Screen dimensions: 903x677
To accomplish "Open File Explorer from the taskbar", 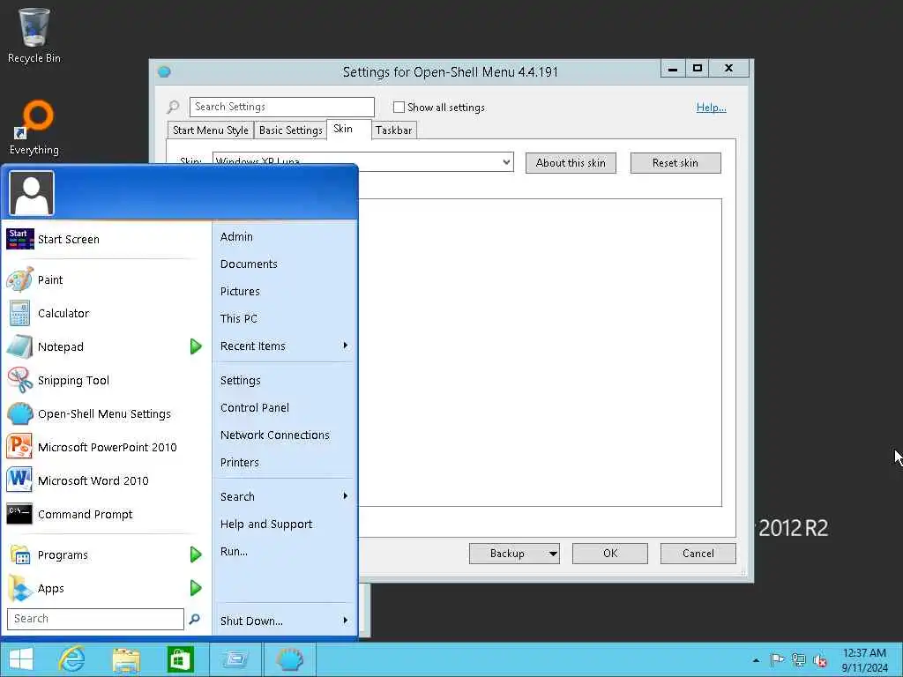I will tap(126, 659).
